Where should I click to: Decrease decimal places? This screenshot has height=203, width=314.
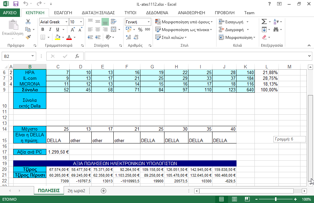click(x=136, y=37)
